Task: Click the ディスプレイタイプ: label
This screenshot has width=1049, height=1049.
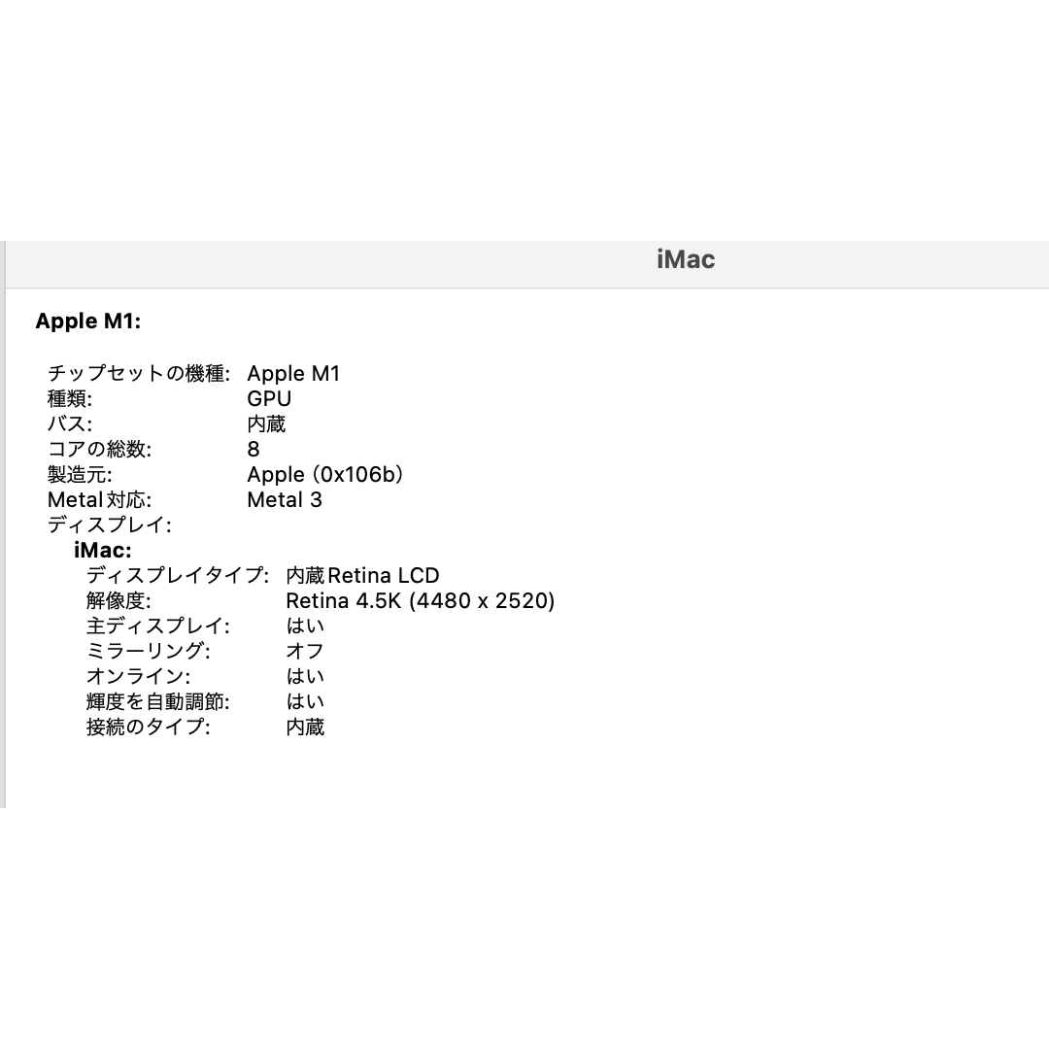Action: [178, 575]
